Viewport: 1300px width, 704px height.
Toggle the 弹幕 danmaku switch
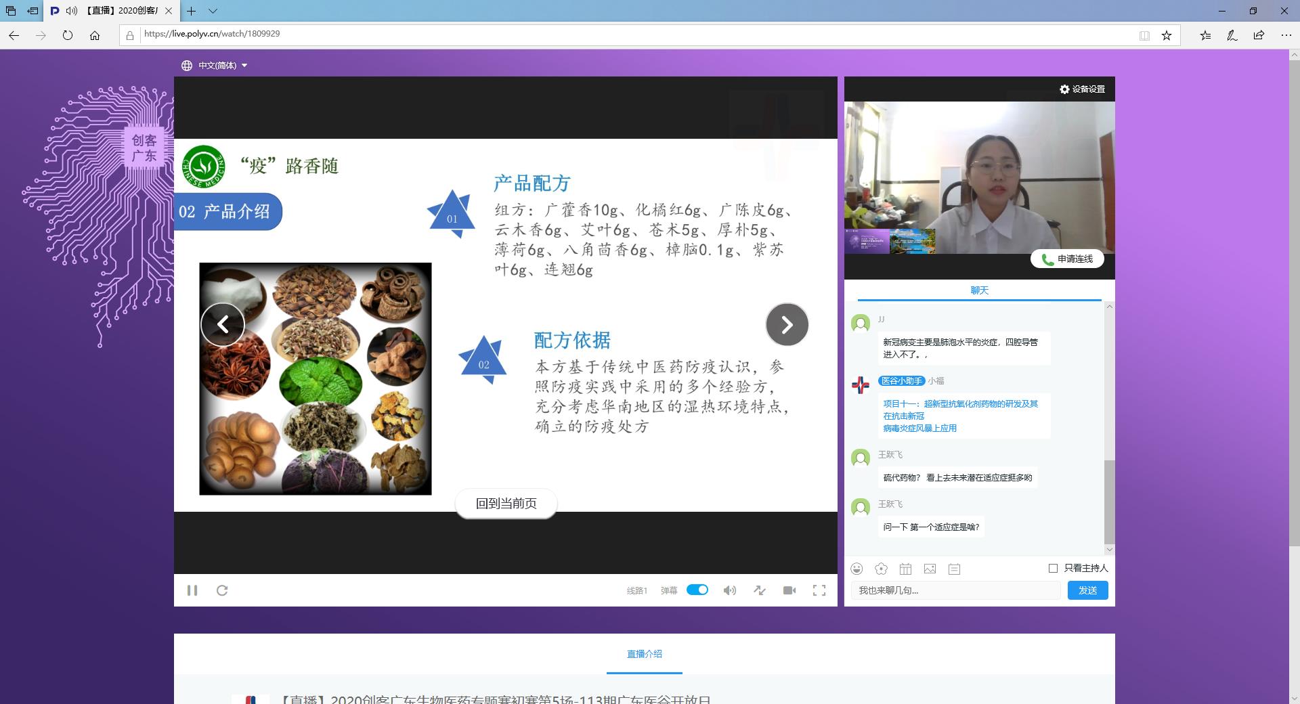pyautogui.click(x=697, y=590)
